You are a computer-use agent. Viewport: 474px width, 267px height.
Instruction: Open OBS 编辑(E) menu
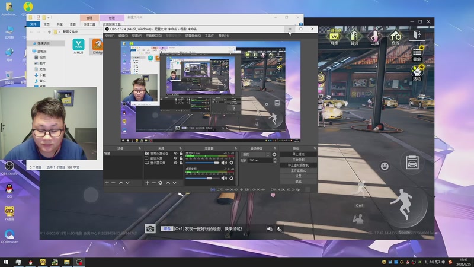[123, 36]
